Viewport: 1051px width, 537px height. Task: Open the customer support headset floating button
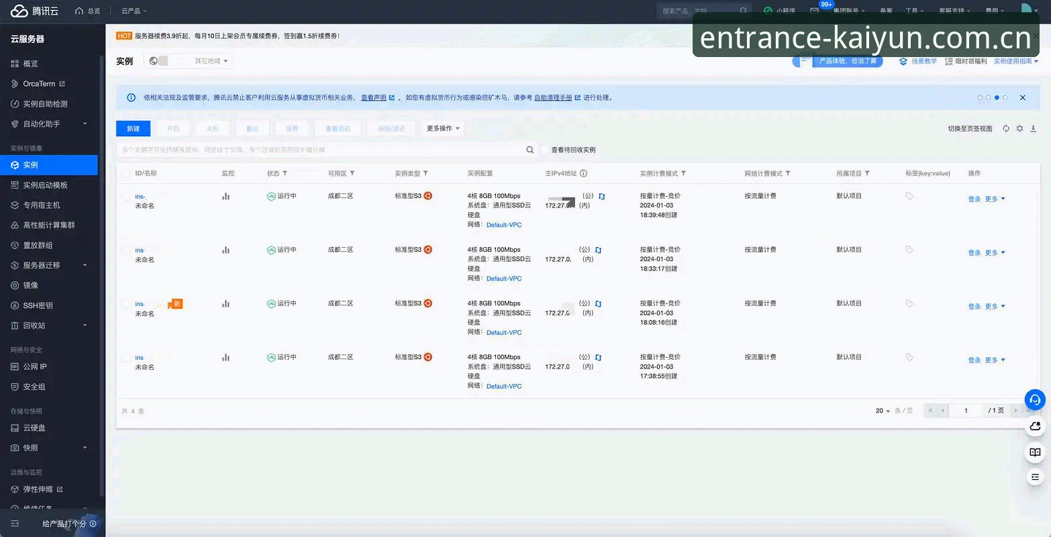[x=1035, y=400]
